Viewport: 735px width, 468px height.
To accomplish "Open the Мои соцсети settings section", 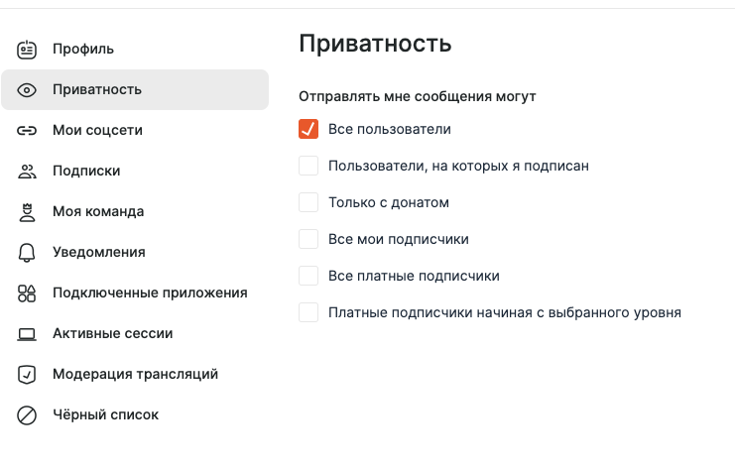I will click(97, 130).
